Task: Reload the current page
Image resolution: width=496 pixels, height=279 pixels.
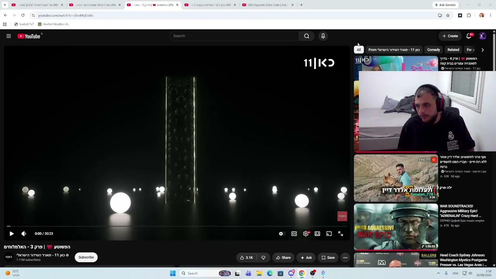Action: (23, 15)
